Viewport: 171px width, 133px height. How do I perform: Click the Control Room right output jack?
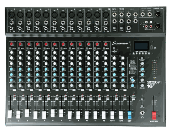pos(149,15)
